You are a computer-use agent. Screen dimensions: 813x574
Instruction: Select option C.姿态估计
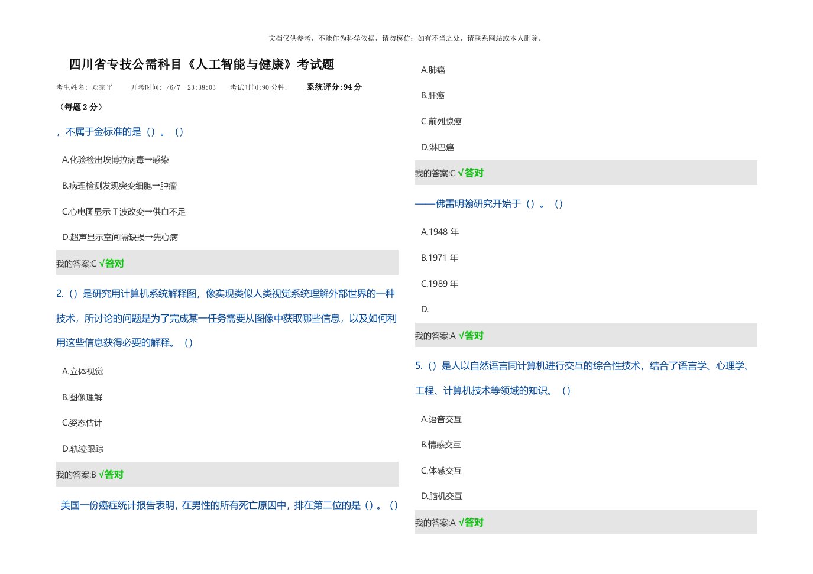82,423
